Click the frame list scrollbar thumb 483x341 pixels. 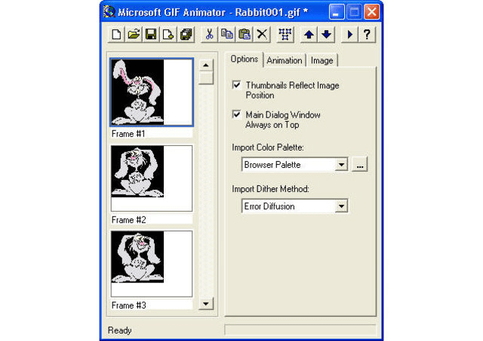coord(206,78)
